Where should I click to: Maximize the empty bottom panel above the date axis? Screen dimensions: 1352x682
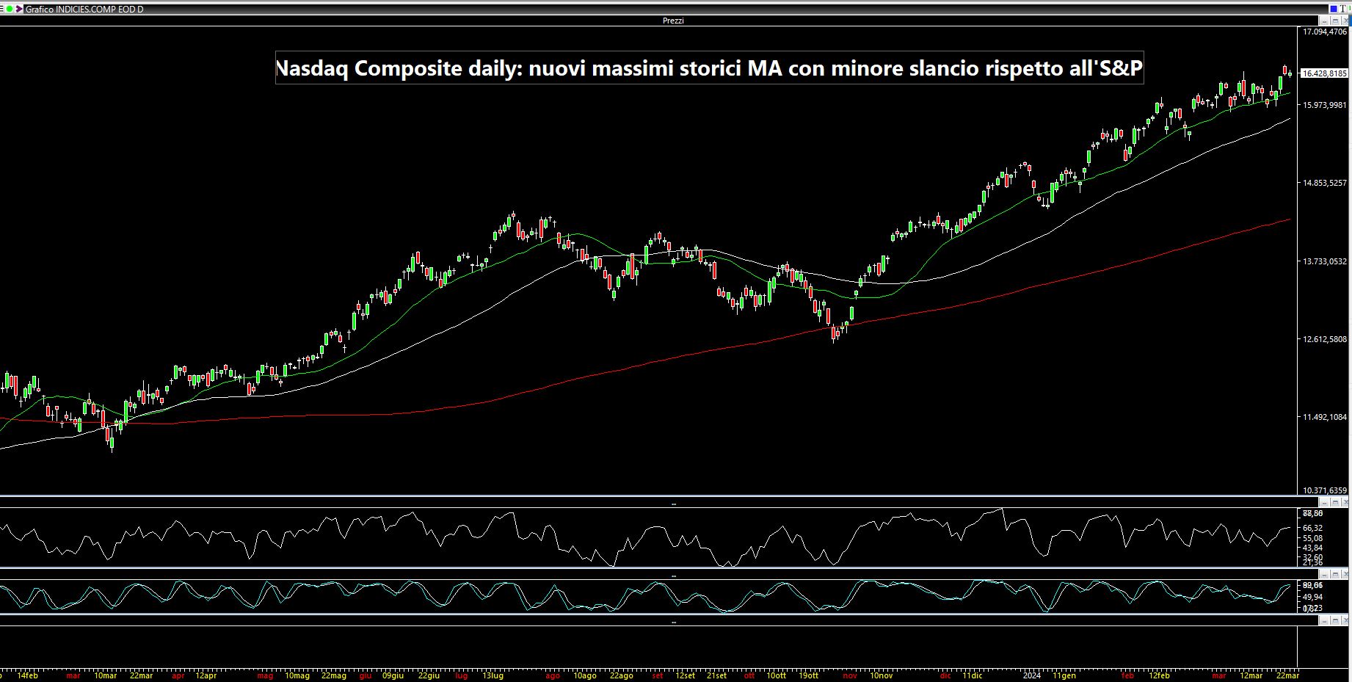(1335, 620)
